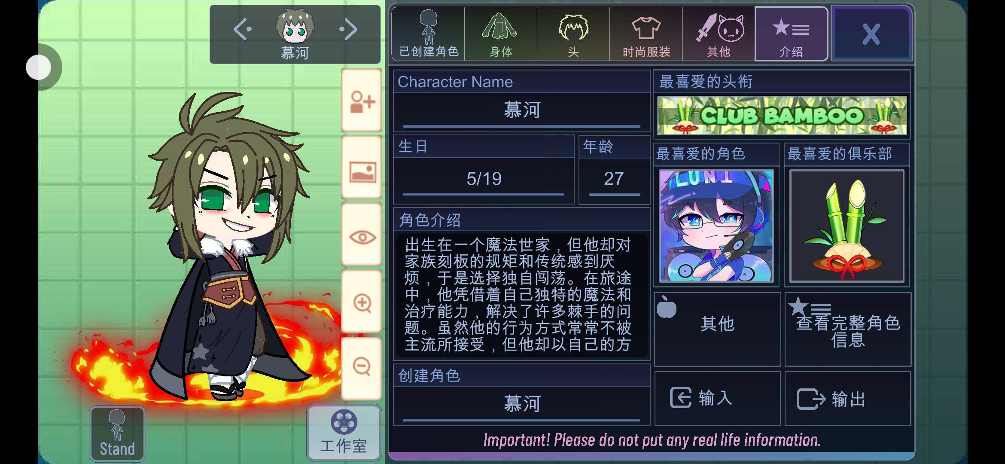Open the 工作室 studio film reel button
The image size is (1005, 464).
point(344,432)
